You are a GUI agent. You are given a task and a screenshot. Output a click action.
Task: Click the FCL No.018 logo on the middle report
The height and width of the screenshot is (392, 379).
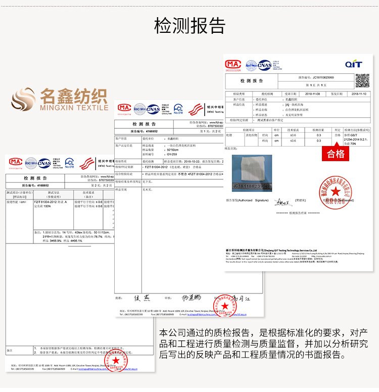pyautogui.click(x=178, y=109)
